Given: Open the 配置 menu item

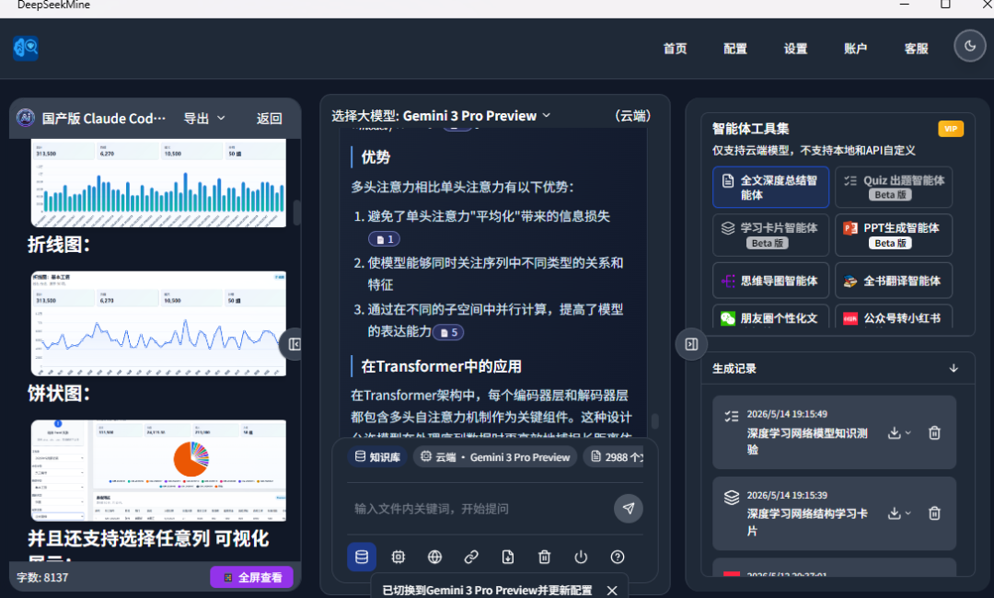Looking at the screenshot, I should tap(734, 49).
